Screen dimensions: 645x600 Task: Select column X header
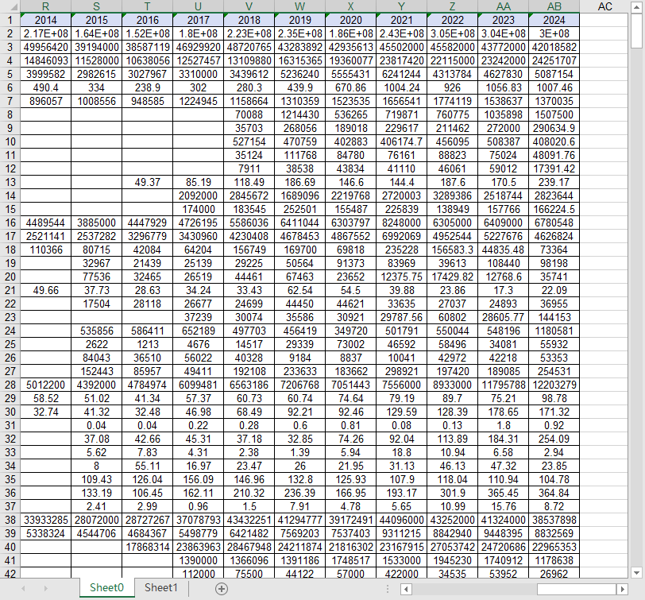coord(350,6)
